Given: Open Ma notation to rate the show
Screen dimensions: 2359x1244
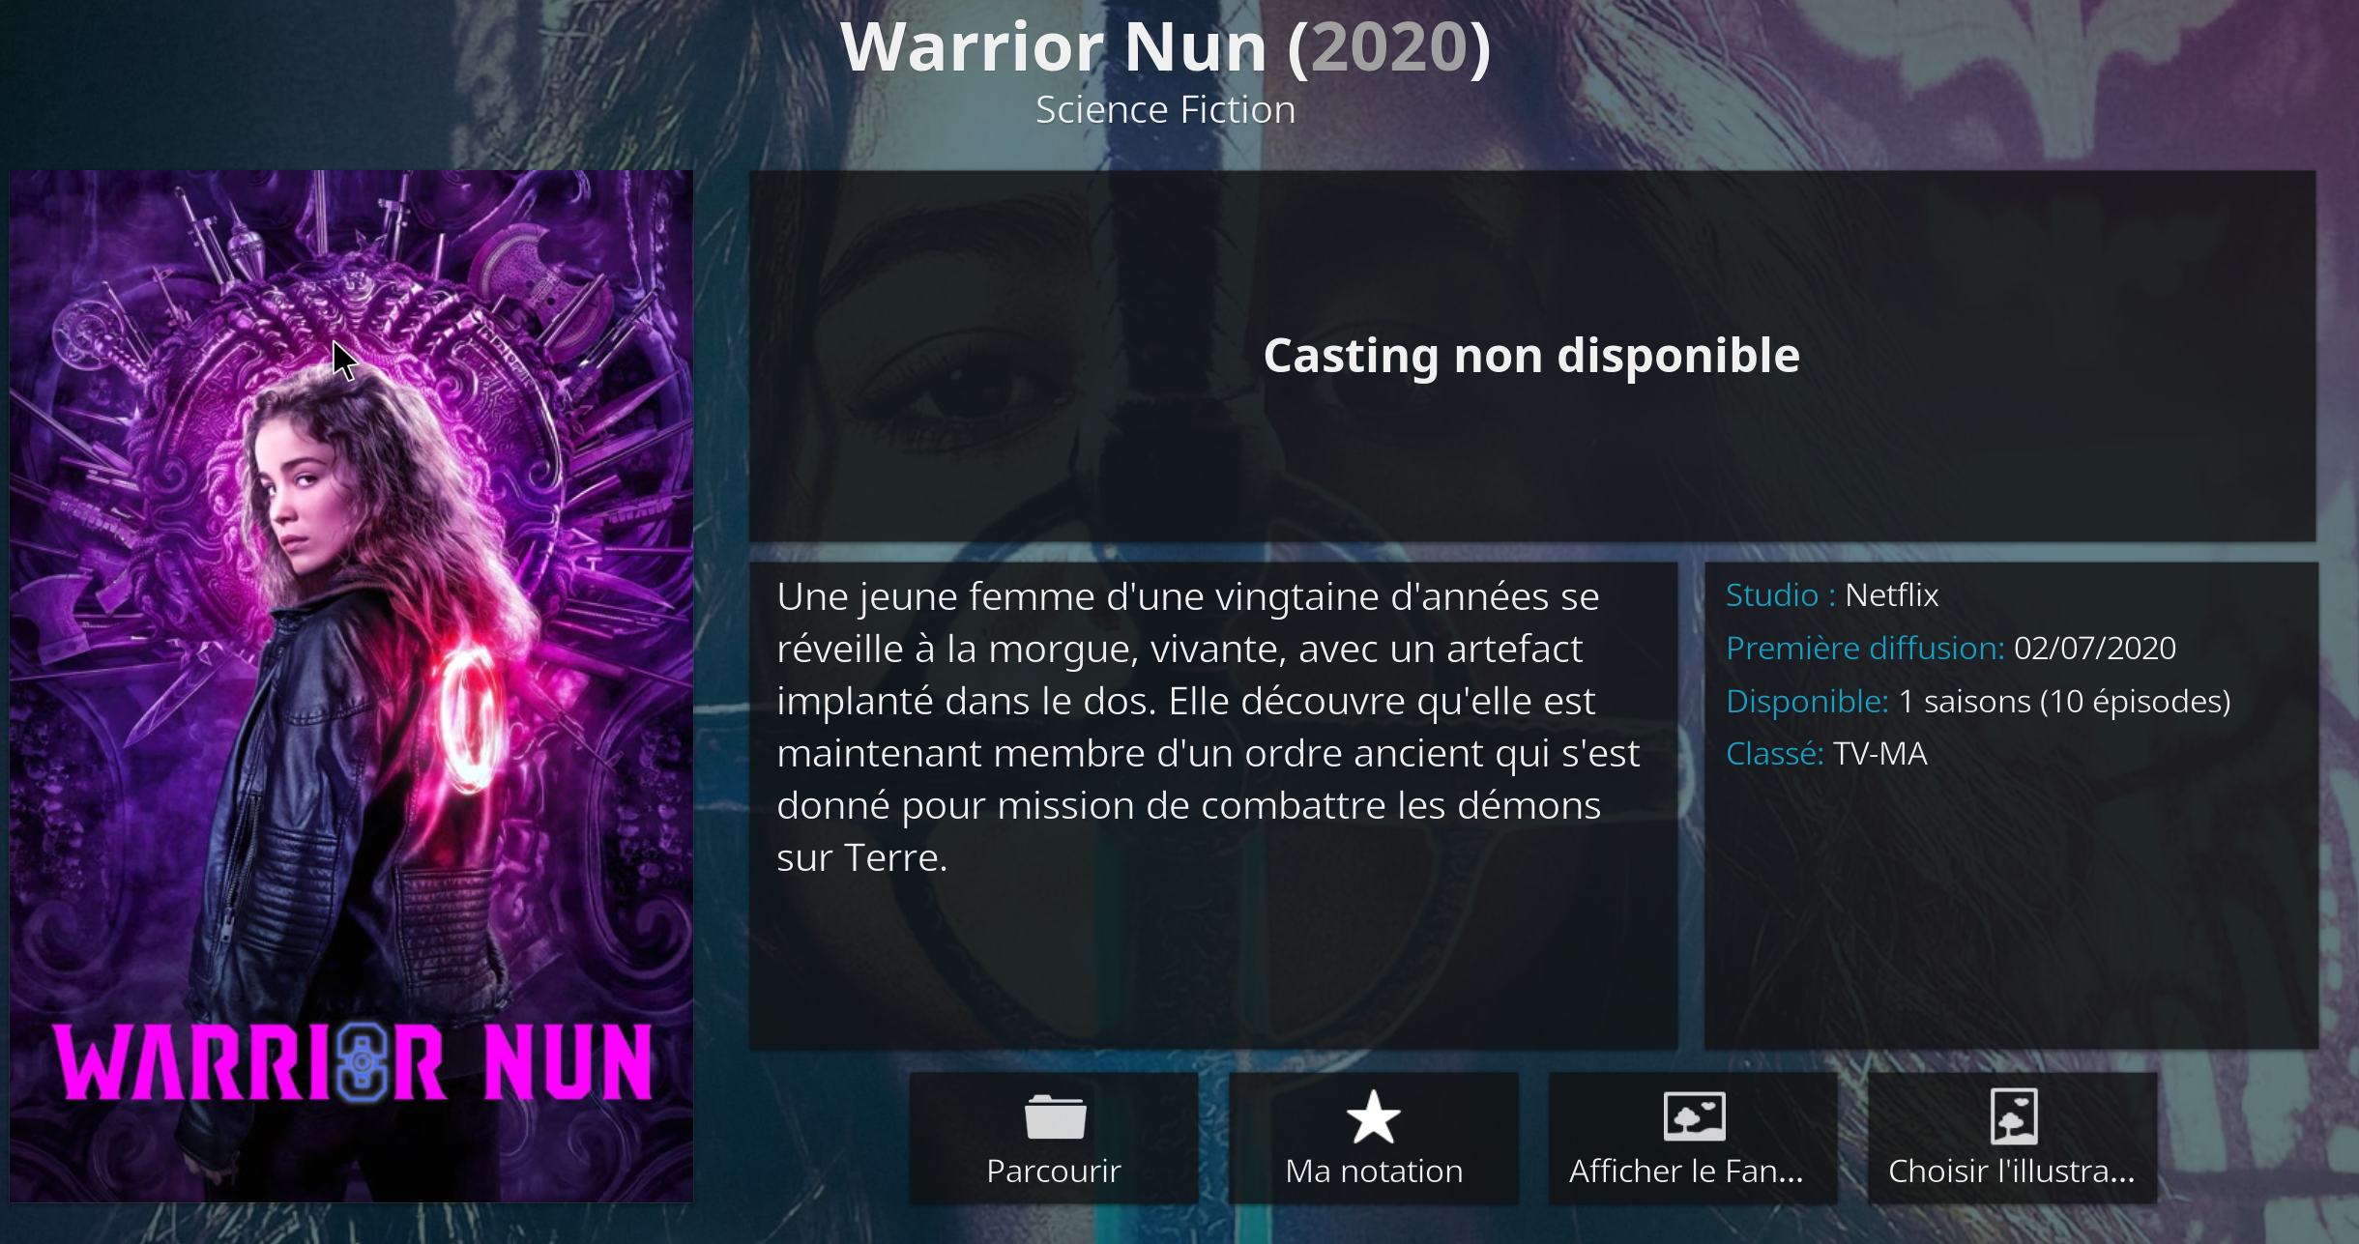Looking at the screenshot, I should click(x=1374, y=1139).
